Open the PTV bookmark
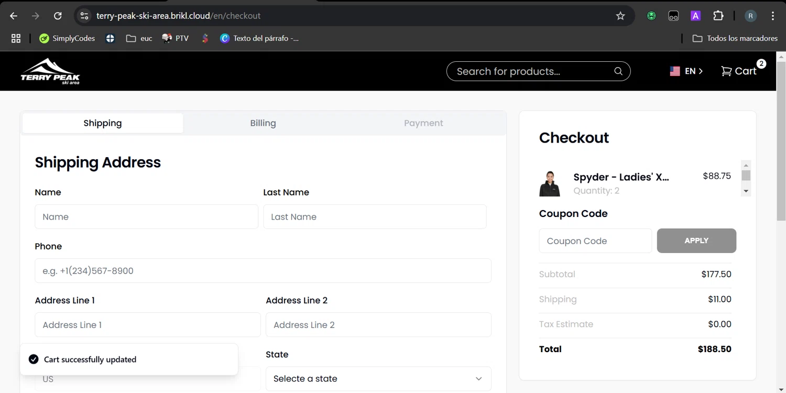 [175, 38]
